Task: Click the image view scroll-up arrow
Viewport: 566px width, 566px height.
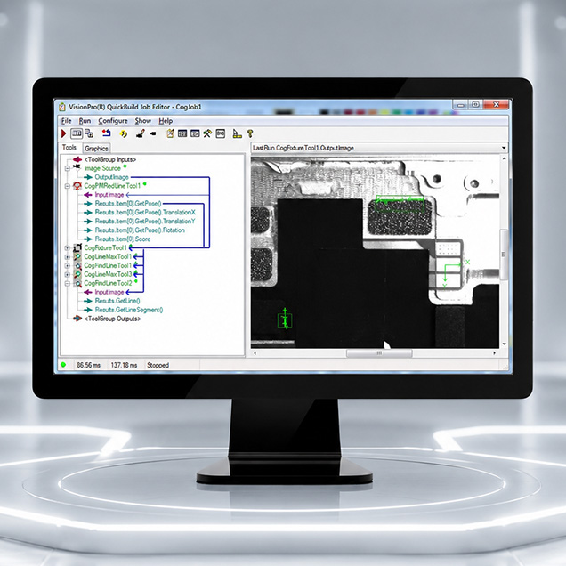Action: click(x=505, y=159)
